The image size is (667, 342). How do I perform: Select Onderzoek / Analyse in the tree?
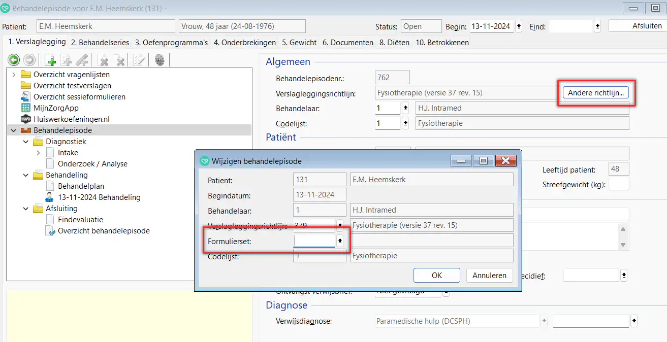point(92,164)
